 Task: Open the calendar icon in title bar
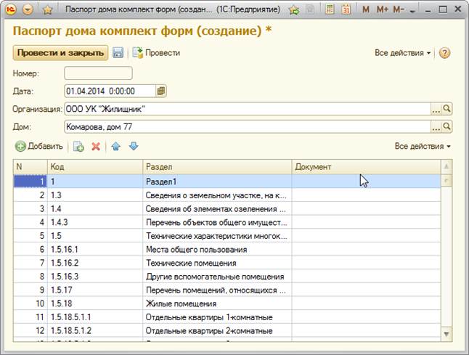click(x=346, y=9)
